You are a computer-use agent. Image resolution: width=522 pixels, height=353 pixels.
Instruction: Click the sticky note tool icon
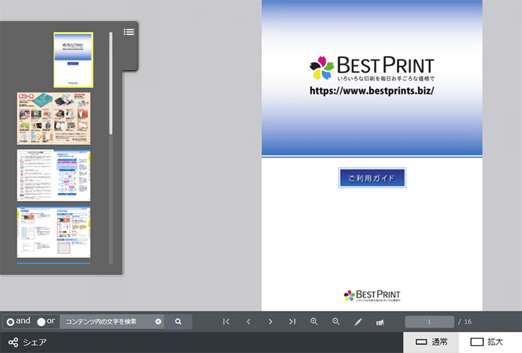[x=380, y=322]
